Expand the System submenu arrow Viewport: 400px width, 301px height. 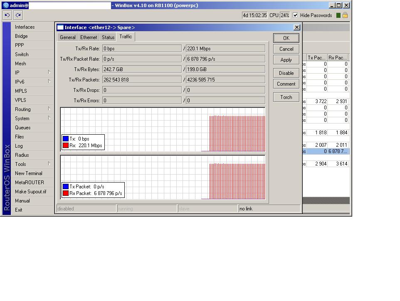coord(49,118)
